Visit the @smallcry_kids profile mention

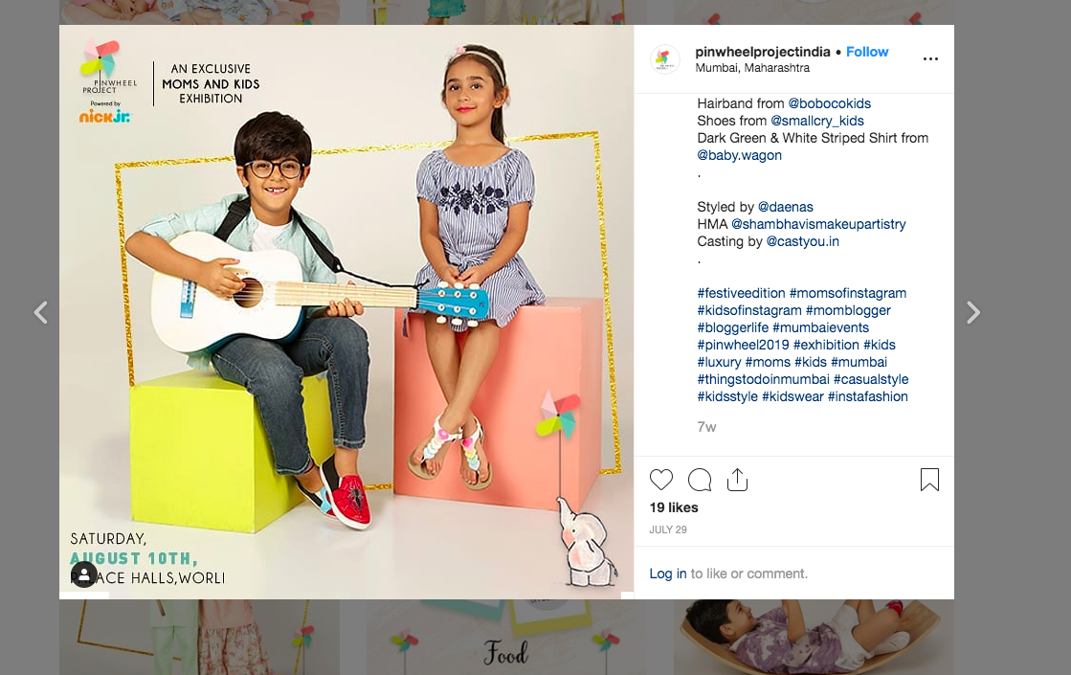pyautogui.click(x=817, y=121)
